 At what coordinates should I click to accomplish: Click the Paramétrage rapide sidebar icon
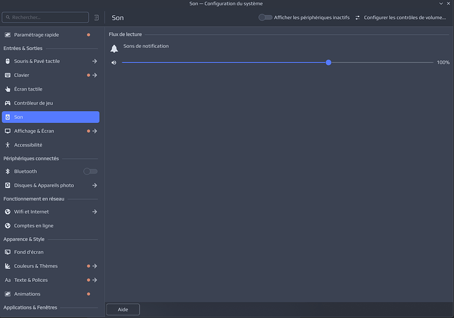coord(8,35)
